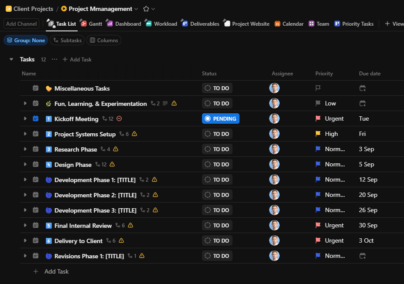This screenshot has width=404, height=284.
Task: Click warning icon on Design Phase row
Action: pyautogui.click(x=112, y=164)
